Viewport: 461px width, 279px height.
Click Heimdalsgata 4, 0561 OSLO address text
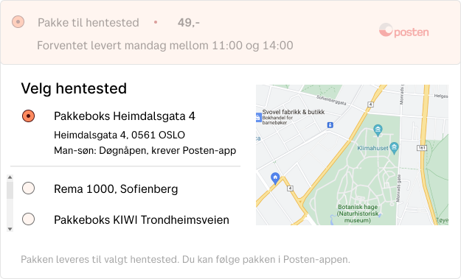tap(119, 135)
